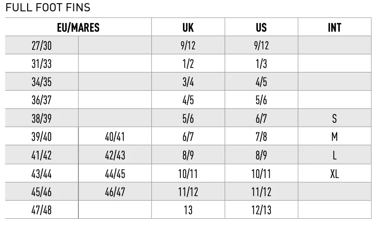377x231 pixels.
Task: Select the 44/45 Mares size cell
Action: [x=115, y=173]
